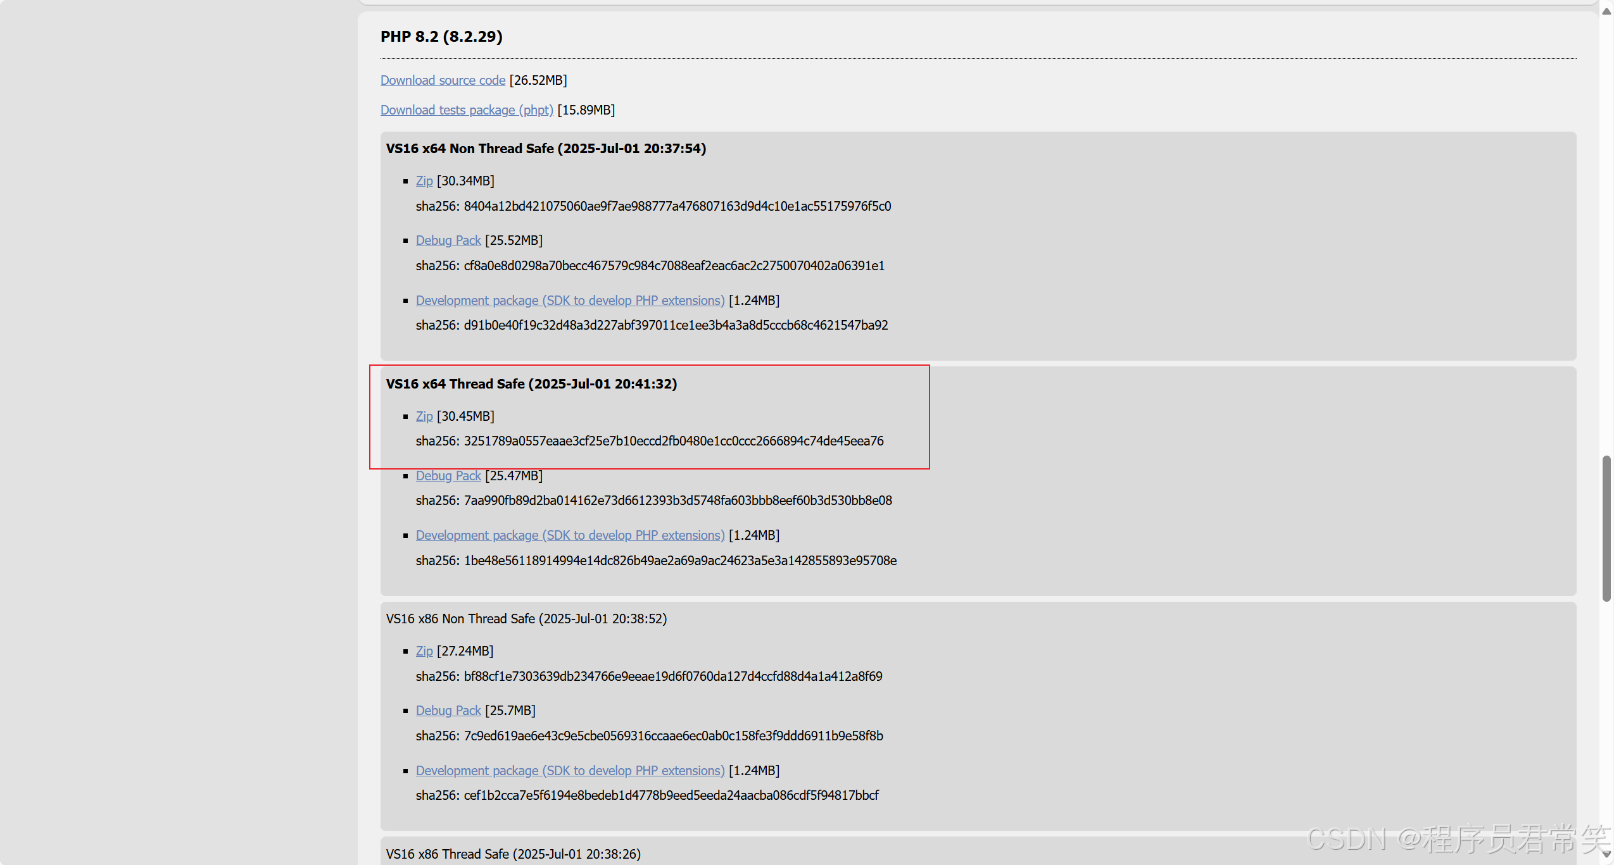
Task: Click heading VS16 x64 Non Thread Safe
Action: click(546, 149)
